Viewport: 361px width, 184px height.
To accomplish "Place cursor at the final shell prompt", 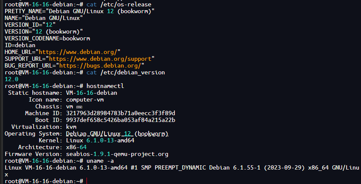I will 87,181.
